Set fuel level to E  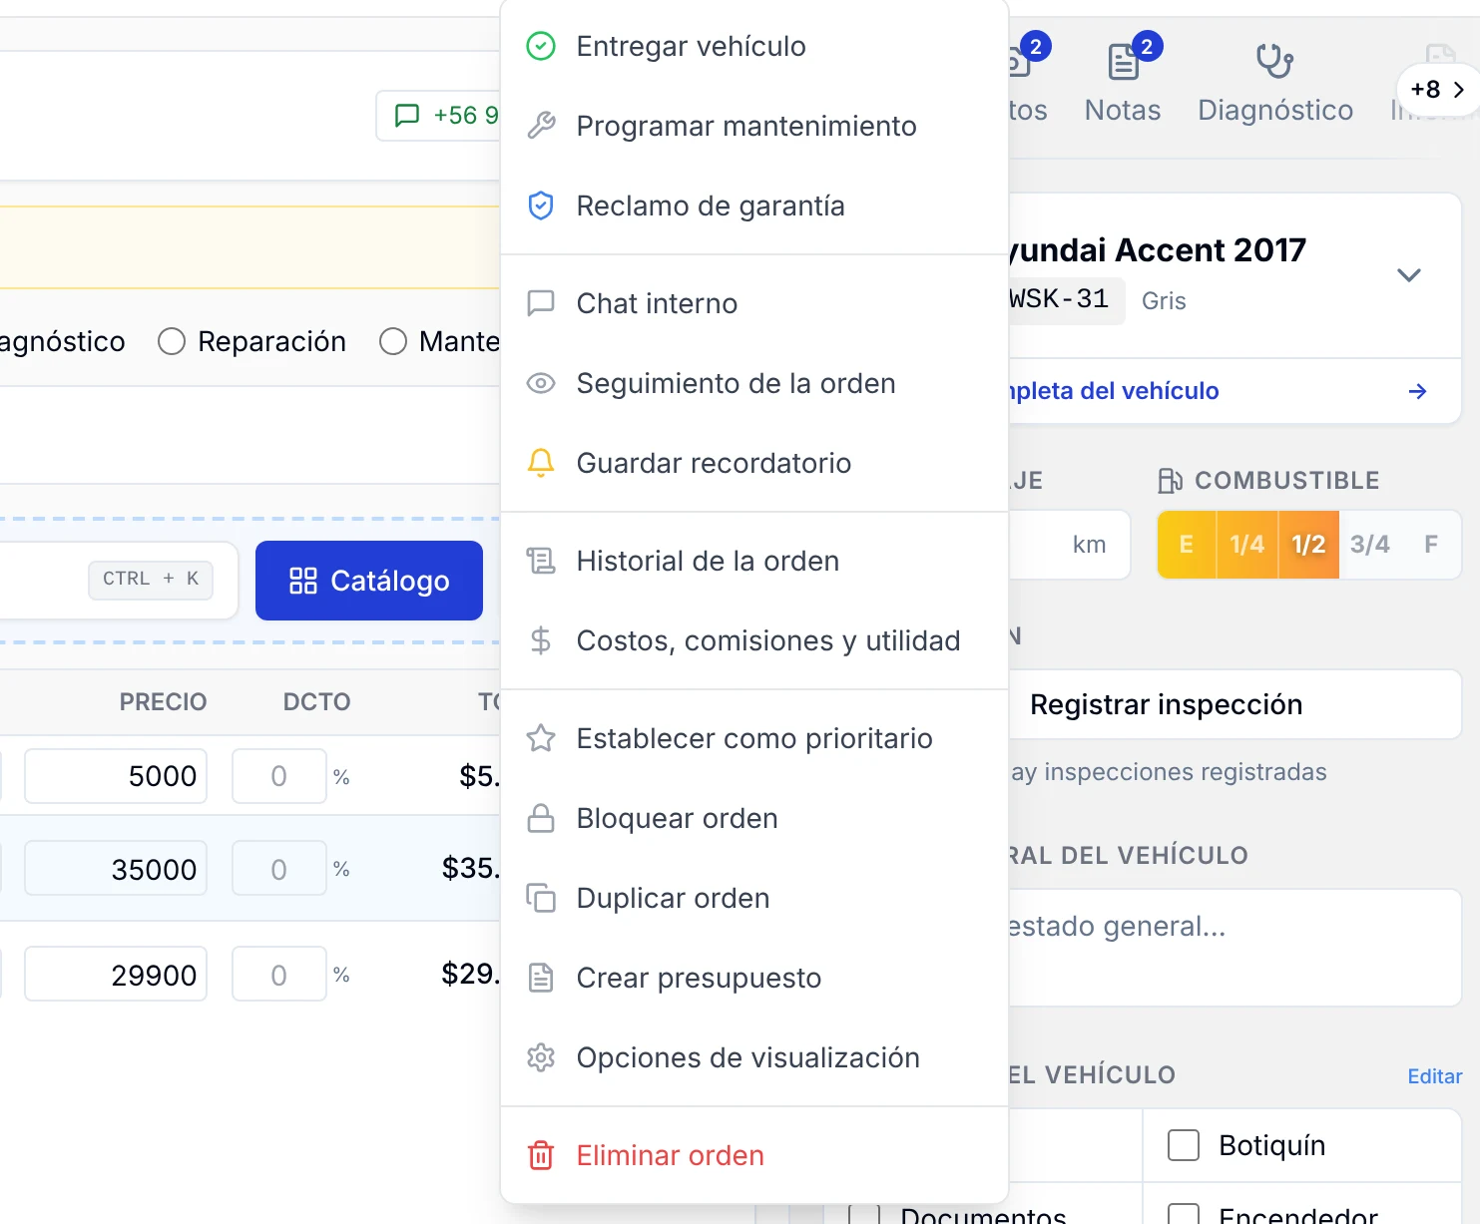pyautogui.click(x=1187, y=545)
